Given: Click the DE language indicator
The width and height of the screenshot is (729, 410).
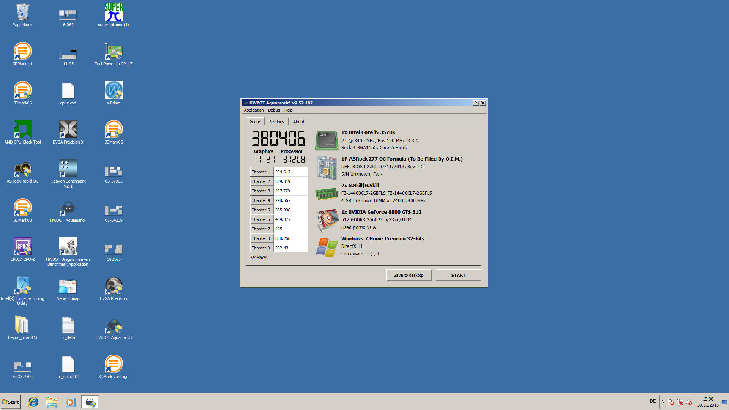Looking at the screenshot, I should coord(653,401).
